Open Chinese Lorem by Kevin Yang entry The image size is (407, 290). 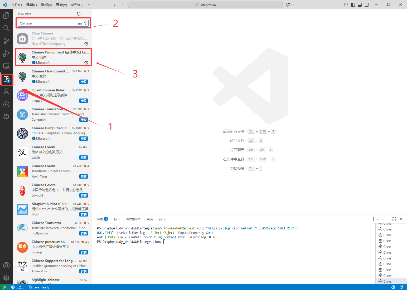coord(52,171)
